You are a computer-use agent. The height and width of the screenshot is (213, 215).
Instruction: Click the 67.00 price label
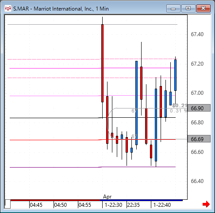click(x=197, y=93)
